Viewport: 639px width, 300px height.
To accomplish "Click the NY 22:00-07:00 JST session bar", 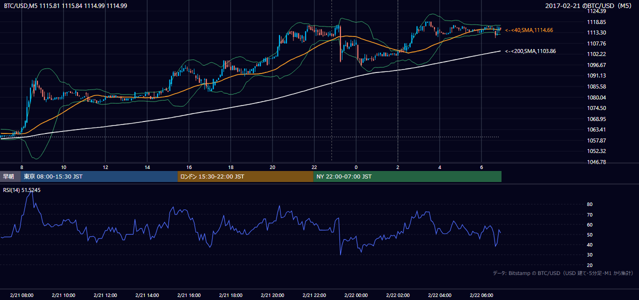I will coord(407,176).
